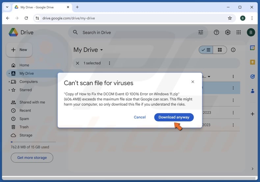Image resolution: width=260 pixels, height=182 pixels.
Task: Open Storage section in sidebar
Action: coord(26,135)
